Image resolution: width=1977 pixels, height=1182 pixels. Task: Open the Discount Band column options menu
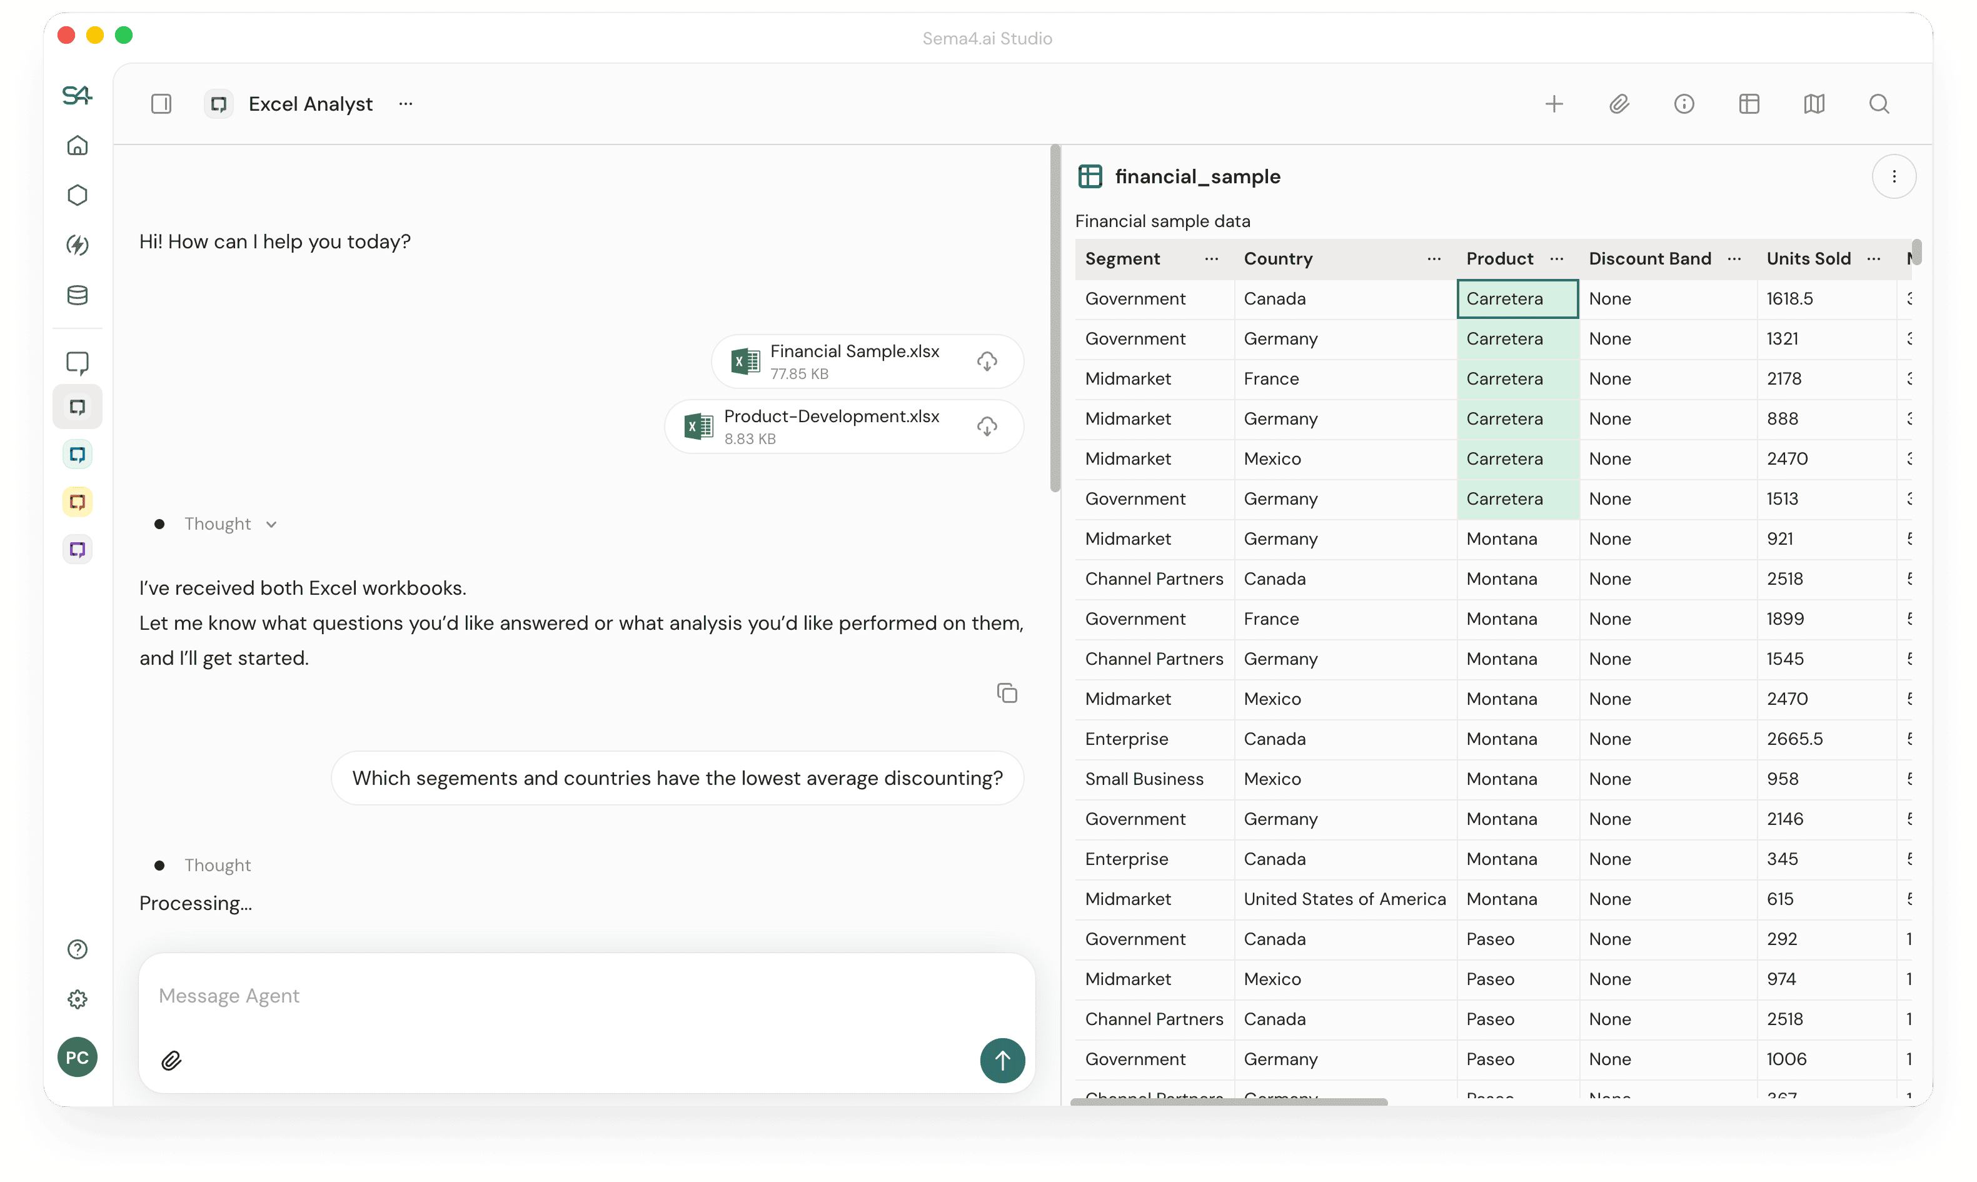pyautogui.click(x=1734, y=259)
